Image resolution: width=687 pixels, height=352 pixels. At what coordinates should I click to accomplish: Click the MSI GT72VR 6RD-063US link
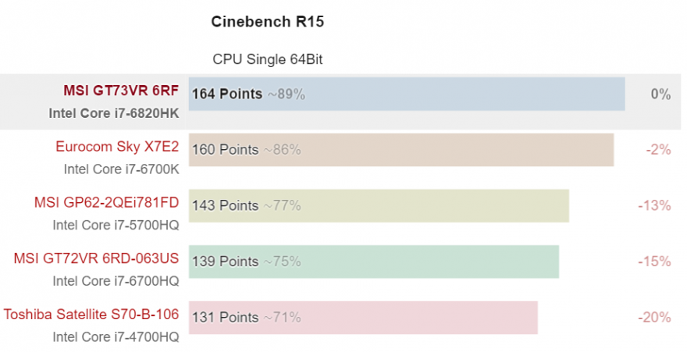(97, 259)
